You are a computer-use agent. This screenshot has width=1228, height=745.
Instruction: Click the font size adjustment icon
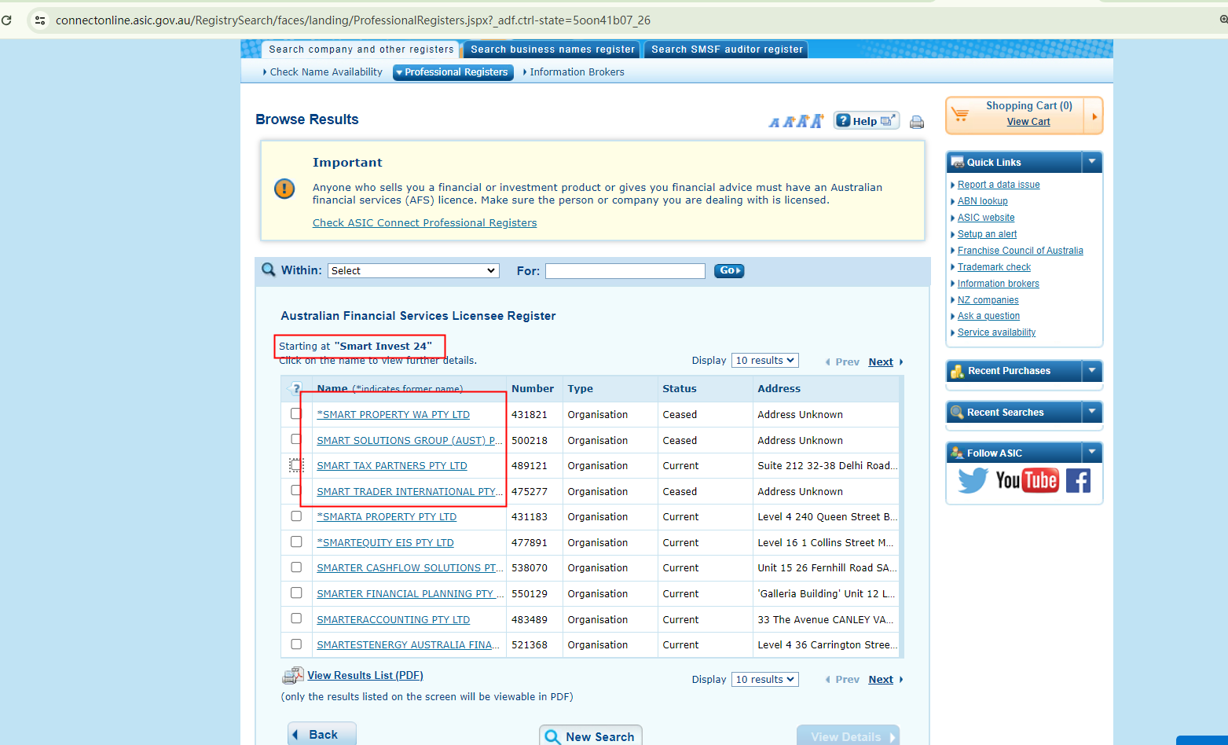click(797, 121)
